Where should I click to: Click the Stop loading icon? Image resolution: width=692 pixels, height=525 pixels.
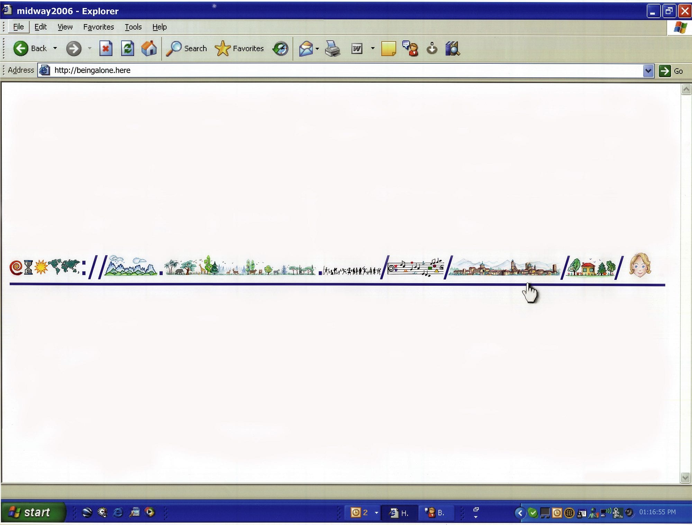106,48
